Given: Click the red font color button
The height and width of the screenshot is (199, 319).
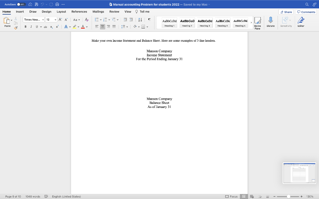Looking at the screenshot, I should point(83,27).
